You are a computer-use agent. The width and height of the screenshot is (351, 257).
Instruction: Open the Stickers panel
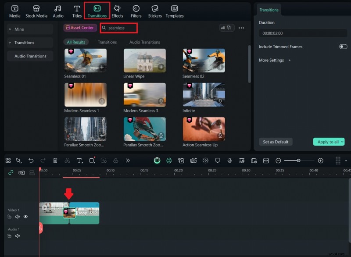point(154,11)
